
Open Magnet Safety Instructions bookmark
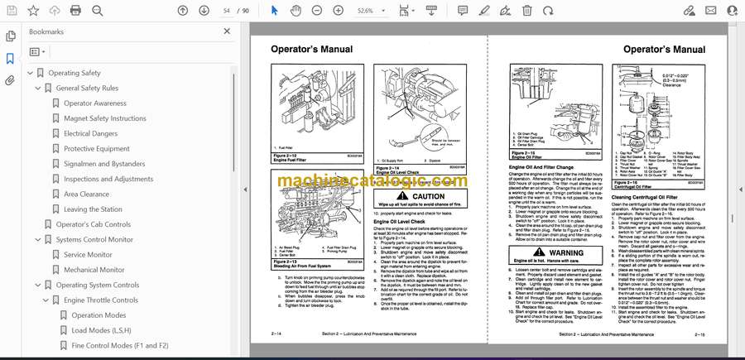tap(105, 118)
